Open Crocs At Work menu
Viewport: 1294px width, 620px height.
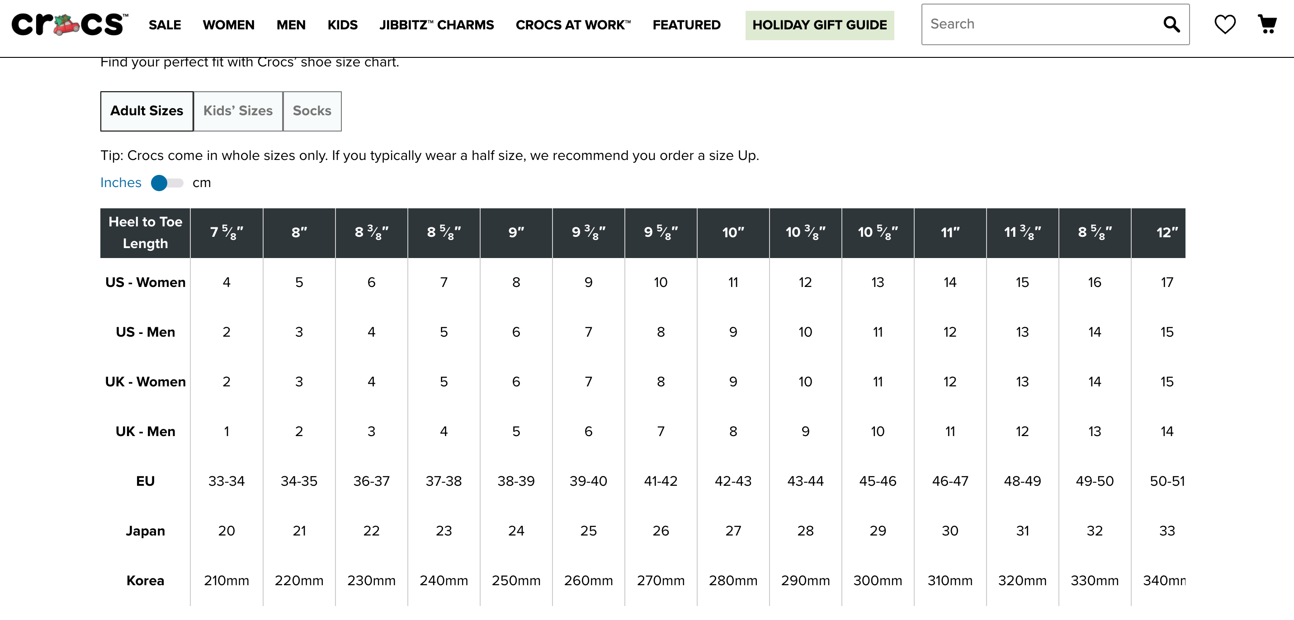(x=573, y=25)
